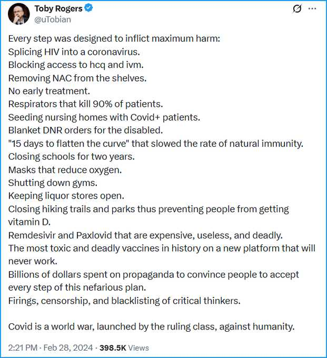
Task: Click the 'Keeping liquor stores open' line
Action: 66,196
